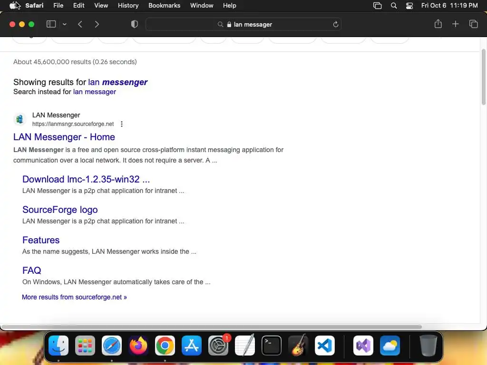Open Spotlight search in the menu bar
This screenshot has width=487, height=365.
pos(393,6)
